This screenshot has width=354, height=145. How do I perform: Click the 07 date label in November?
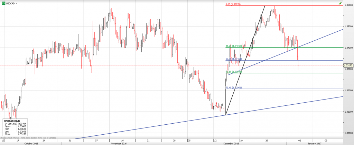point(96,141)
